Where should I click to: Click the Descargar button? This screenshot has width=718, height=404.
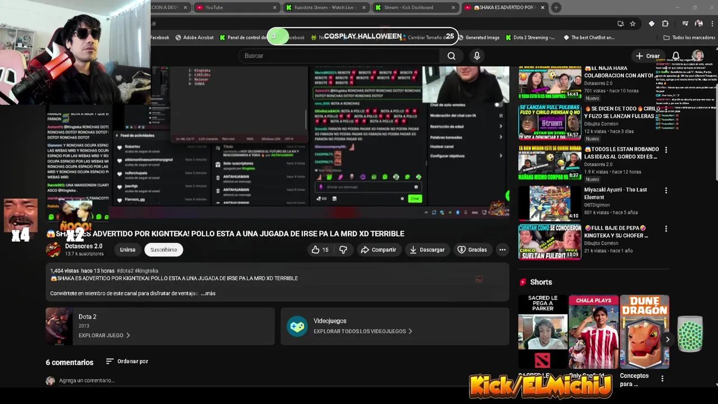427,250
